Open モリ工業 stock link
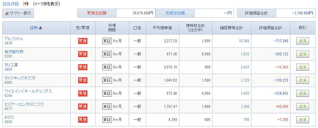318x128 pixels. click(11, 65)
